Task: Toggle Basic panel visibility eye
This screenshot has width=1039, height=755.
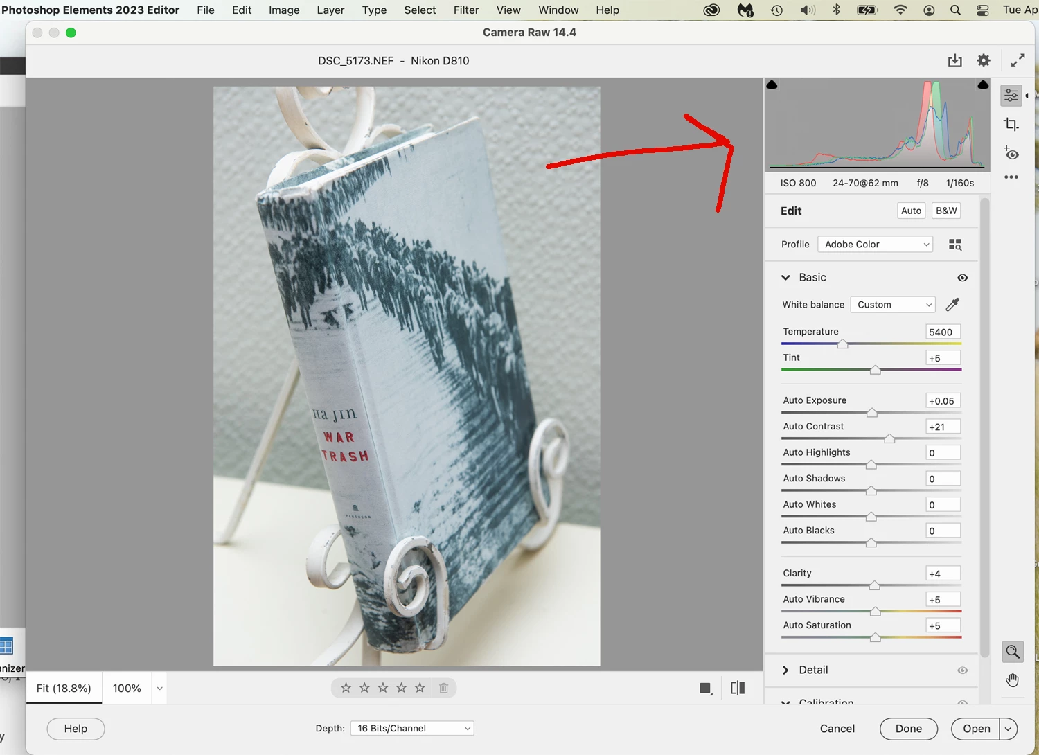Action: point(963,278)
